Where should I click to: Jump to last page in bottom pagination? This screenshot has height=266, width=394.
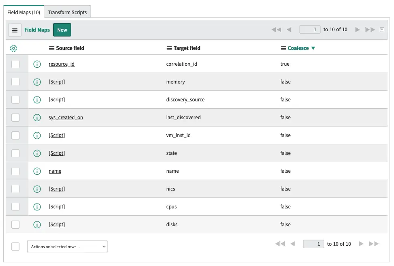click(x=374, y=244)
